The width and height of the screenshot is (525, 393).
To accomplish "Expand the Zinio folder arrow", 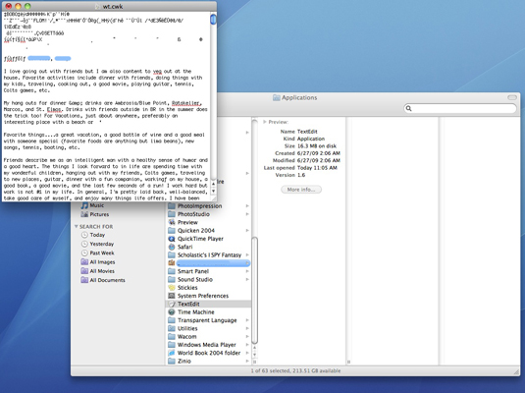I will coord(247,362).
